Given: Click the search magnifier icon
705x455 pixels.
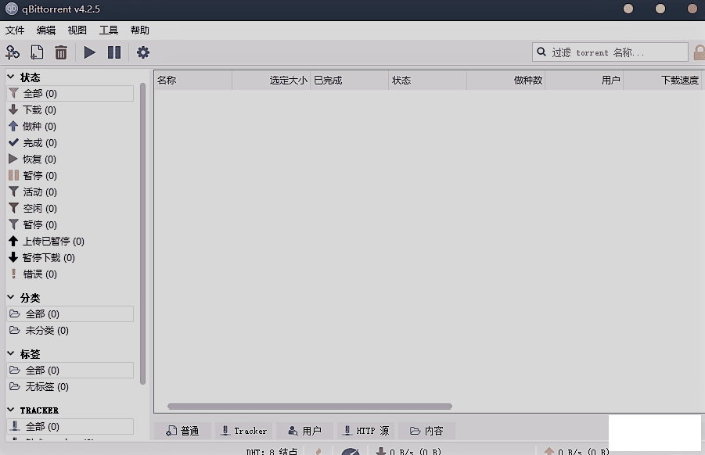Looking at the screenshot, I should (541, 52).
